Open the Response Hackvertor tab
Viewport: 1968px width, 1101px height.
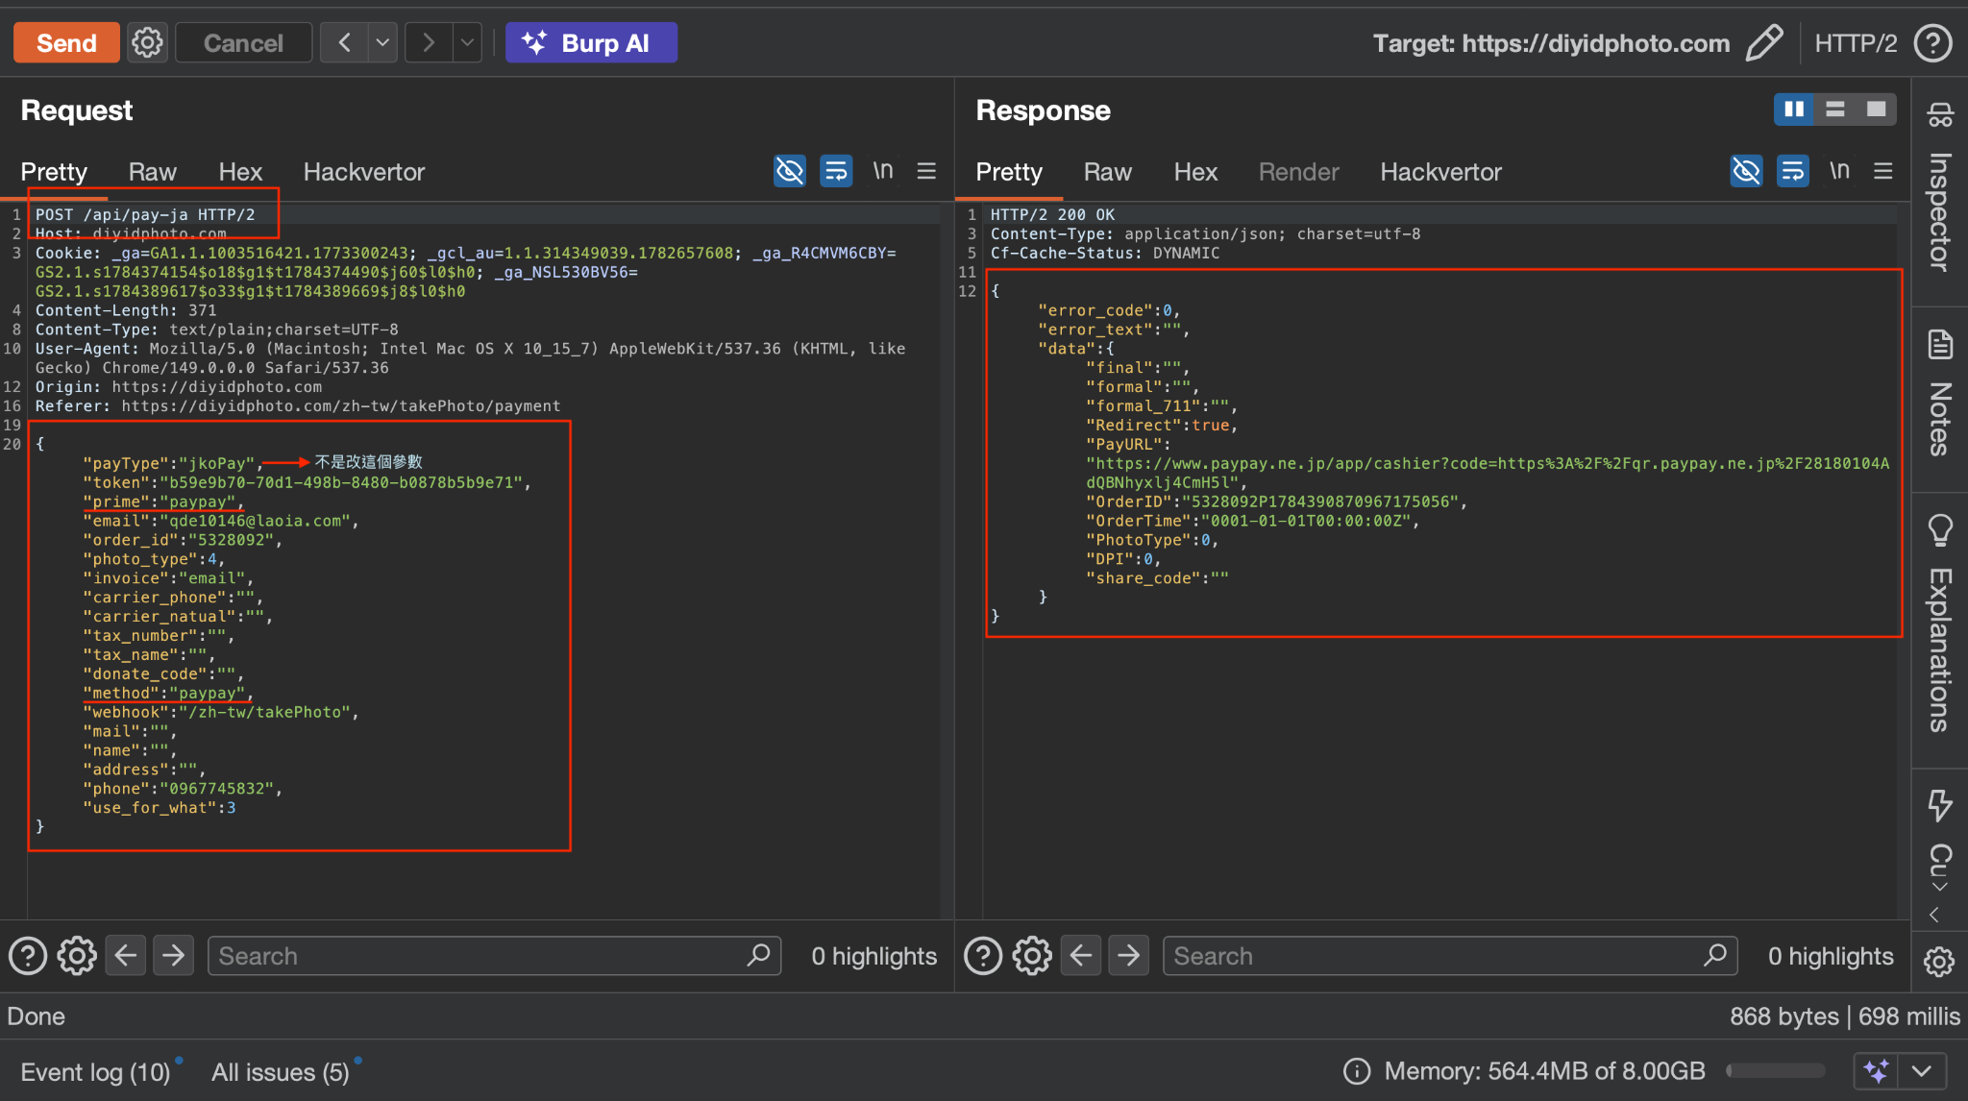[x=1440, y=172]
